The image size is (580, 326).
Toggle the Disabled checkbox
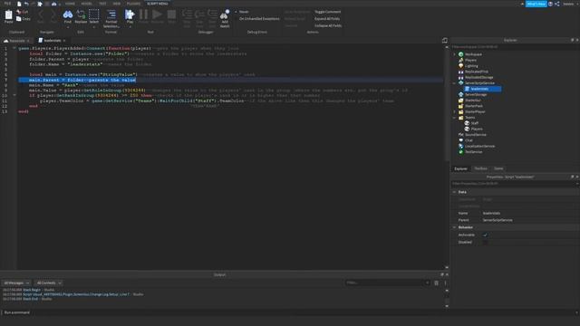coord(486,242)
